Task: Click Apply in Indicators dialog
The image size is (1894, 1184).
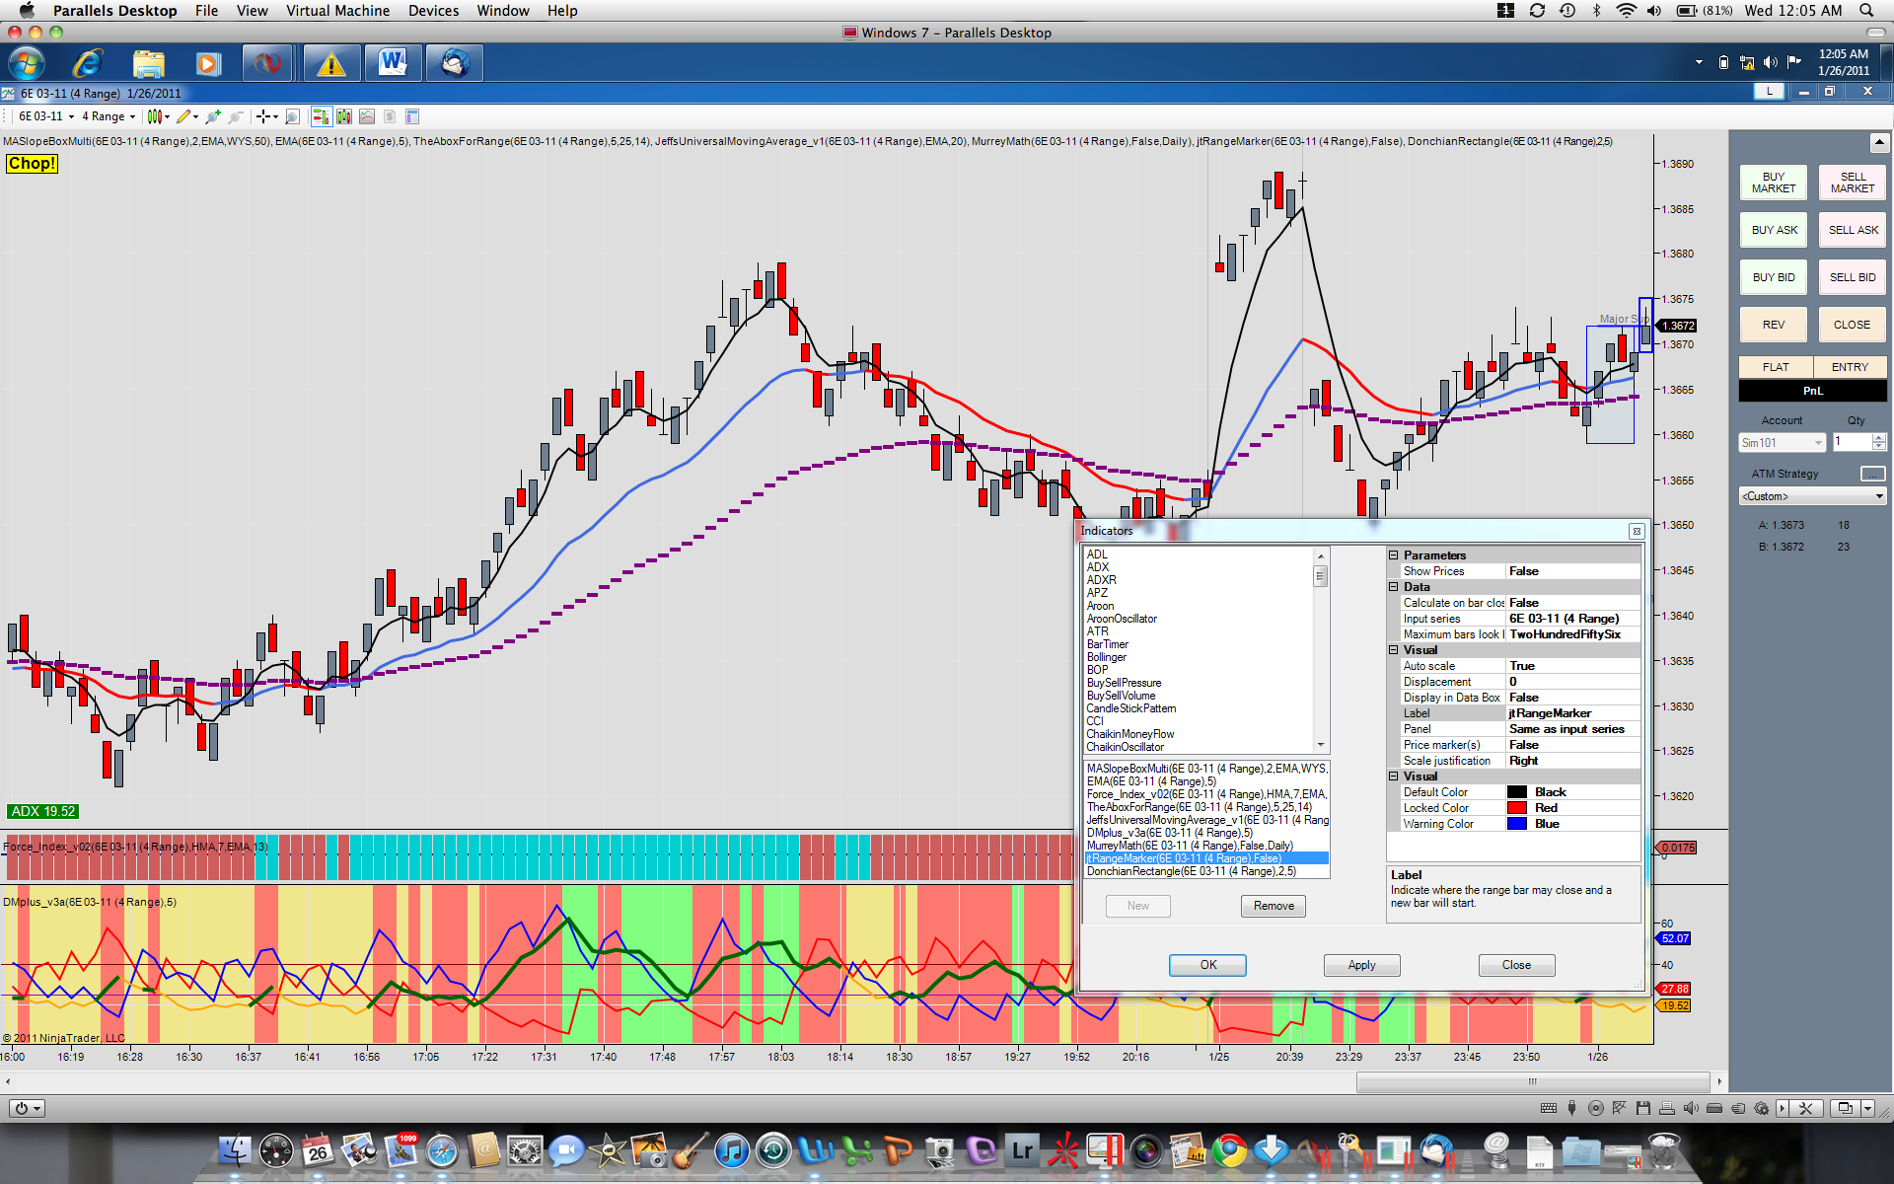Action: coord(1361,965)
